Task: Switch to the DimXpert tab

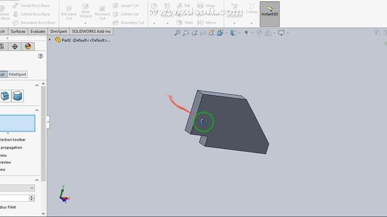Action: tap(59, 31)
